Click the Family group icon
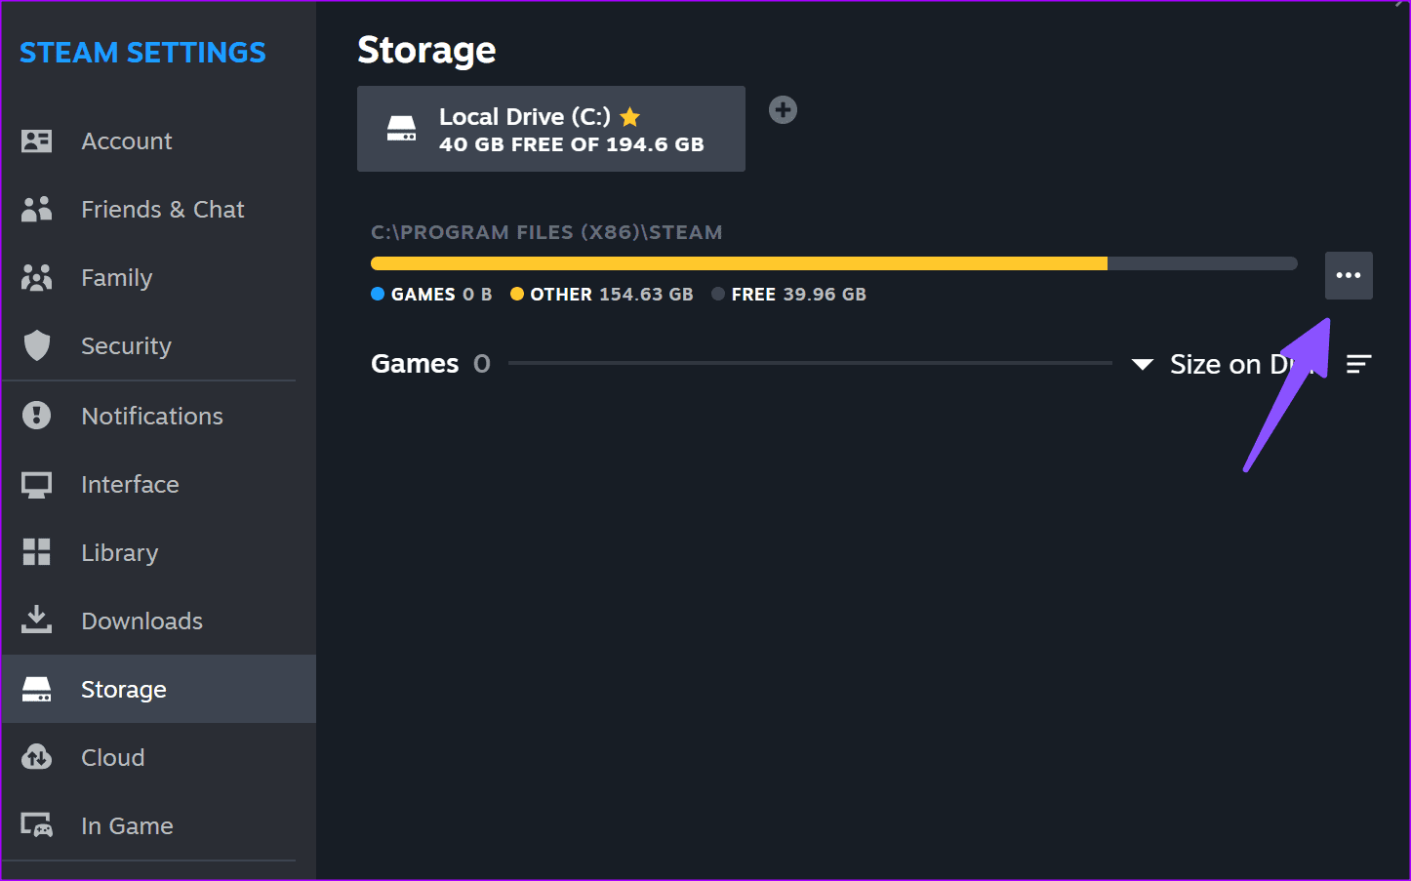1411x881 pixels. point(36,278)
